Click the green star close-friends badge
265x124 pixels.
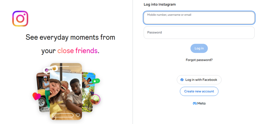(x=96, y=81)
